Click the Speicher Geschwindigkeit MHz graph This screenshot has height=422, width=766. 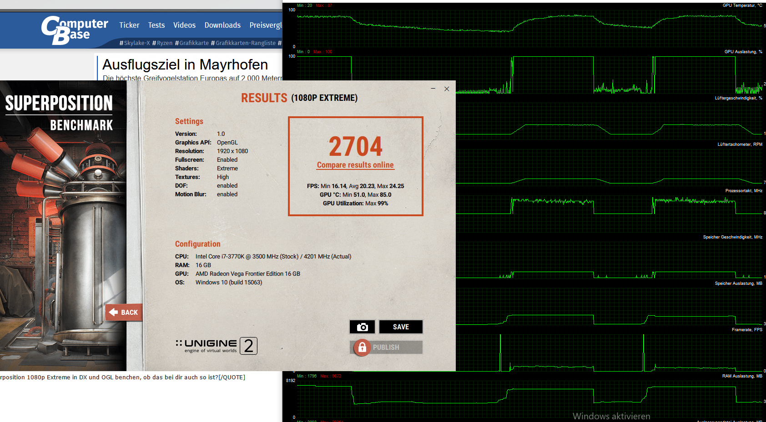[610, 259]
